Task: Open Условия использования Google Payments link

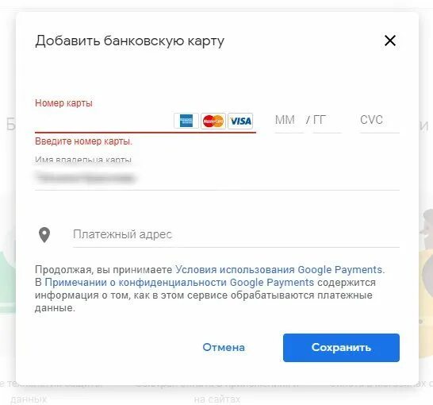Action: pyautogui.click(x=278, y=269)
